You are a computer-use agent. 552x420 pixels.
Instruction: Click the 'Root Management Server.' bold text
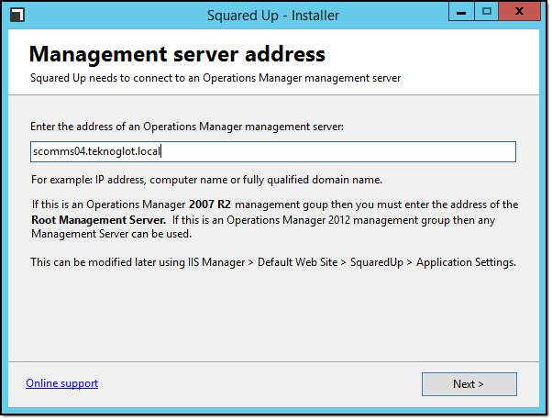tap(99, 220)
